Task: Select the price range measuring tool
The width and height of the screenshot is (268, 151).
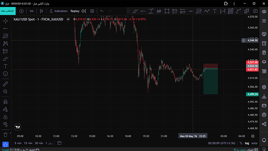Action: (x=151, y=11)
